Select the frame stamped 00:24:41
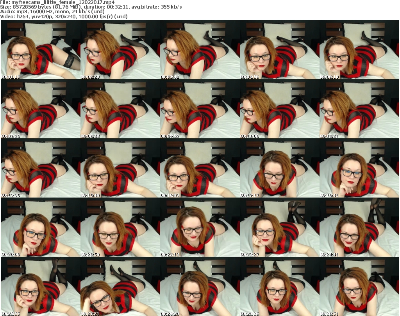The height and width of the screenshot is (316, 400). click(x=359, y=228)
